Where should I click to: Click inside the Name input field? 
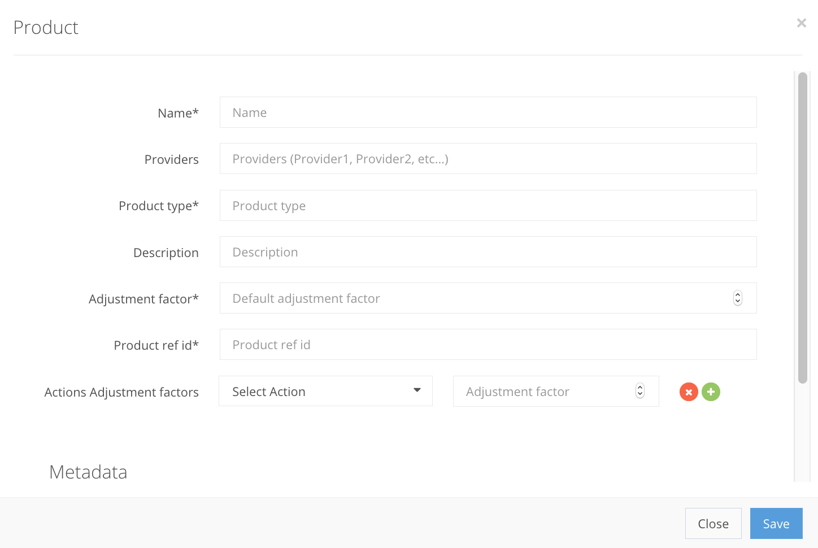(x=488, y=112)
